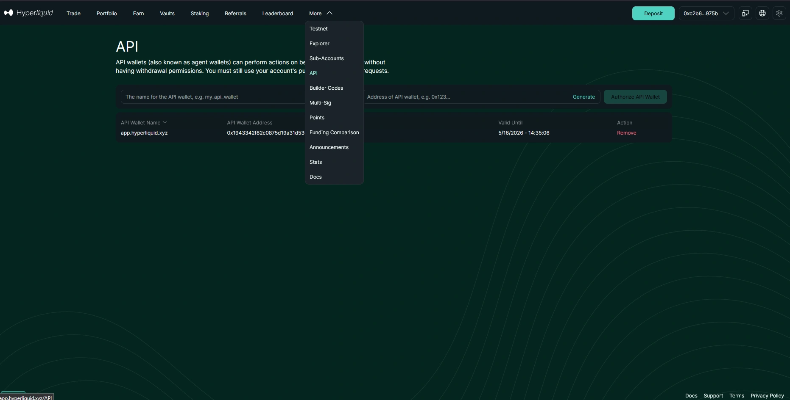The height and width of the screenshot is (400, 790).
Task: Select the API wallet address starting 0x1943342f
Action: 266,133
